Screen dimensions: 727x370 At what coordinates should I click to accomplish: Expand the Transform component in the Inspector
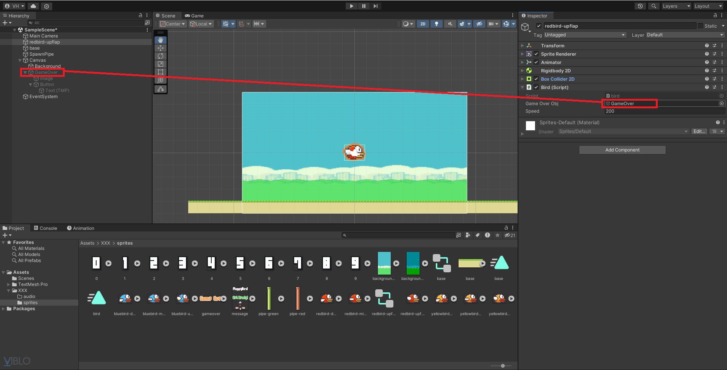pos(523,45)
